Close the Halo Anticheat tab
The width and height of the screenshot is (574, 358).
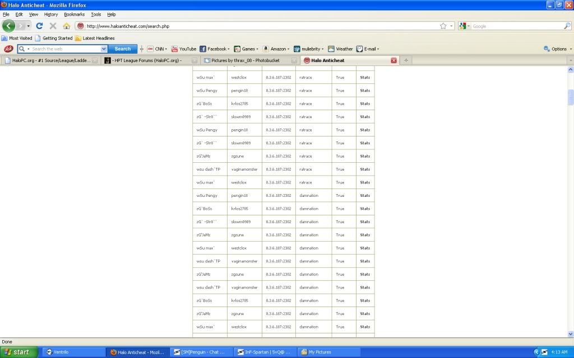coord(394,60)
